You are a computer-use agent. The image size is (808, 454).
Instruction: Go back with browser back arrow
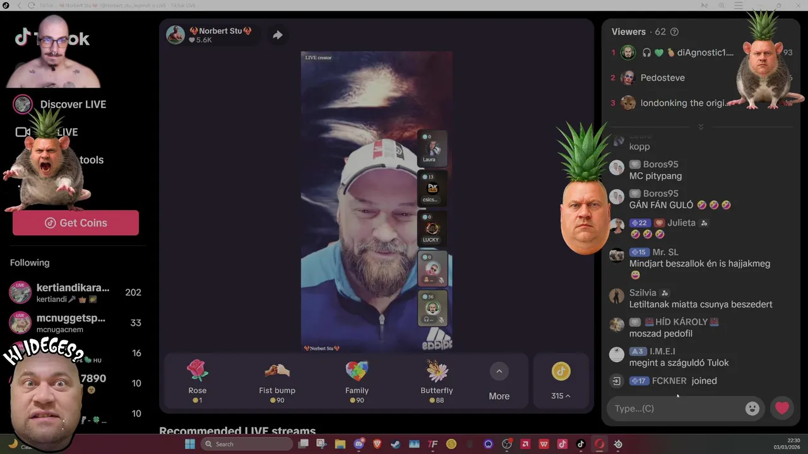coord(19,6)
